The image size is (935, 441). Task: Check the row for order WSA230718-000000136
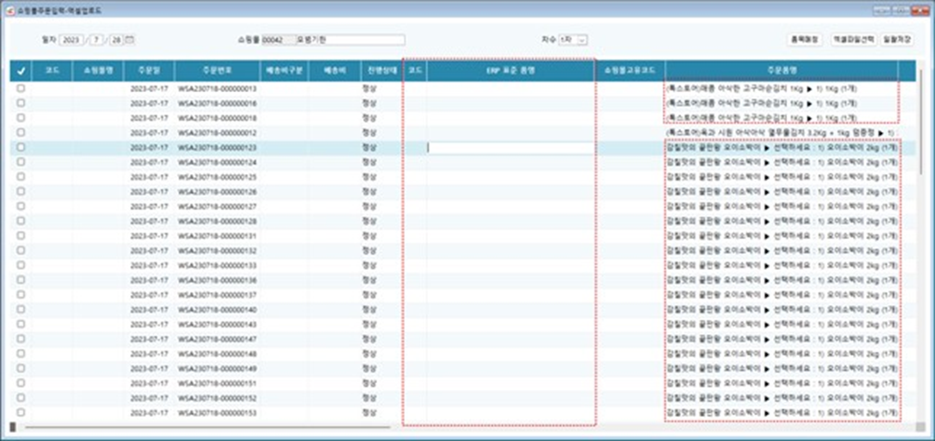(x=20, y=280)
